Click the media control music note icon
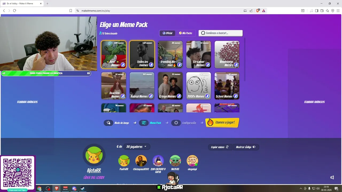 click(x=311, y=11)
